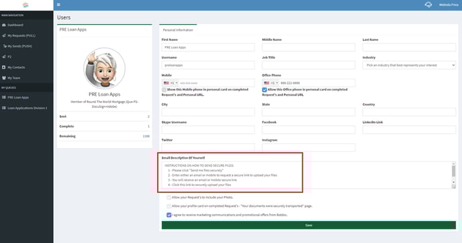Viewport: 462px width, 243px height.
Task: Click the Middle Name input field
Action: pos(308,48)
